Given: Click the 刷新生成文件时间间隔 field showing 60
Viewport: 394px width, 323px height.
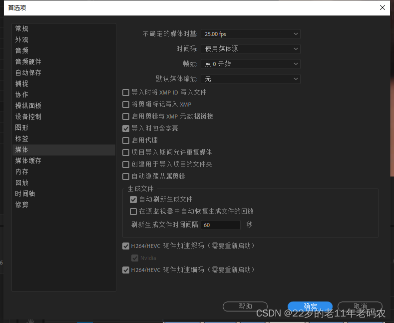Looking at the screenshot, I should tap(221, 225).
